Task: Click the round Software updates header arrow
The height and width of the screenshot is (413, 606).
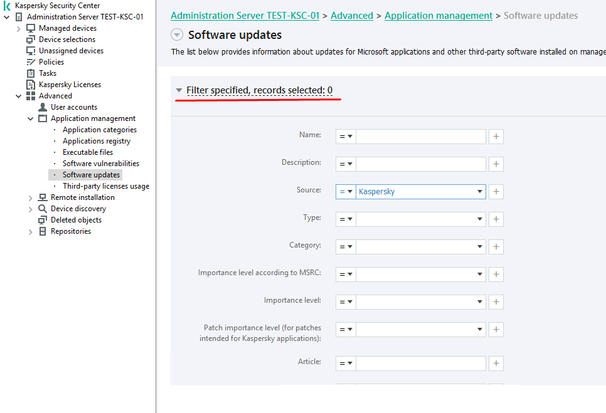Action: (x=177, y=35)
